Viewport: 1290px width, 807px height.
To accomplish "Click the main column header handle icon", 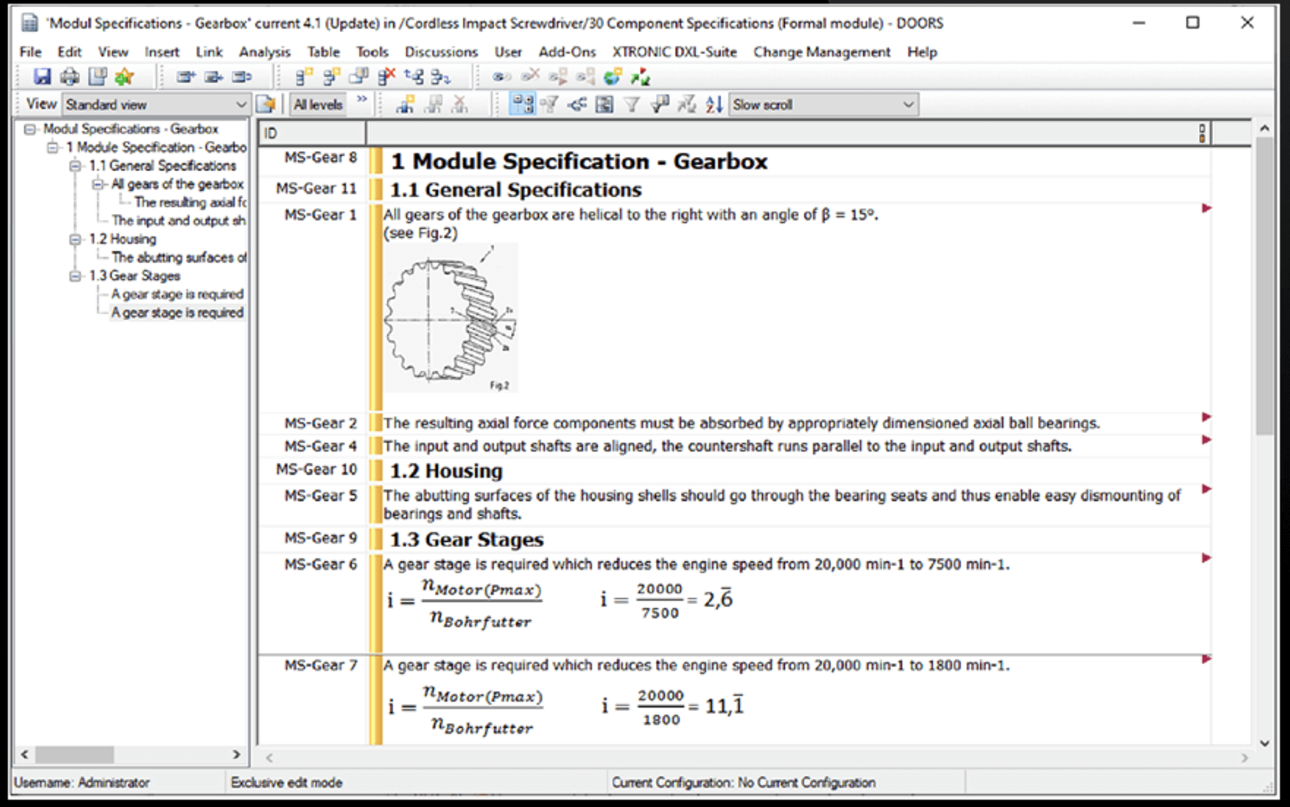I will coord(1202,133).
